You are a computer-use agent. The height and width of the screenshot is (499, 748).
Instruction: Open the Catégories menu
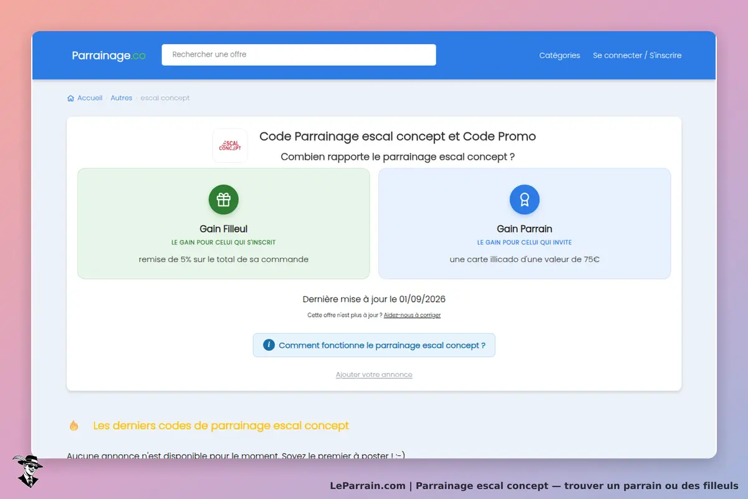[x=560, y=56]
